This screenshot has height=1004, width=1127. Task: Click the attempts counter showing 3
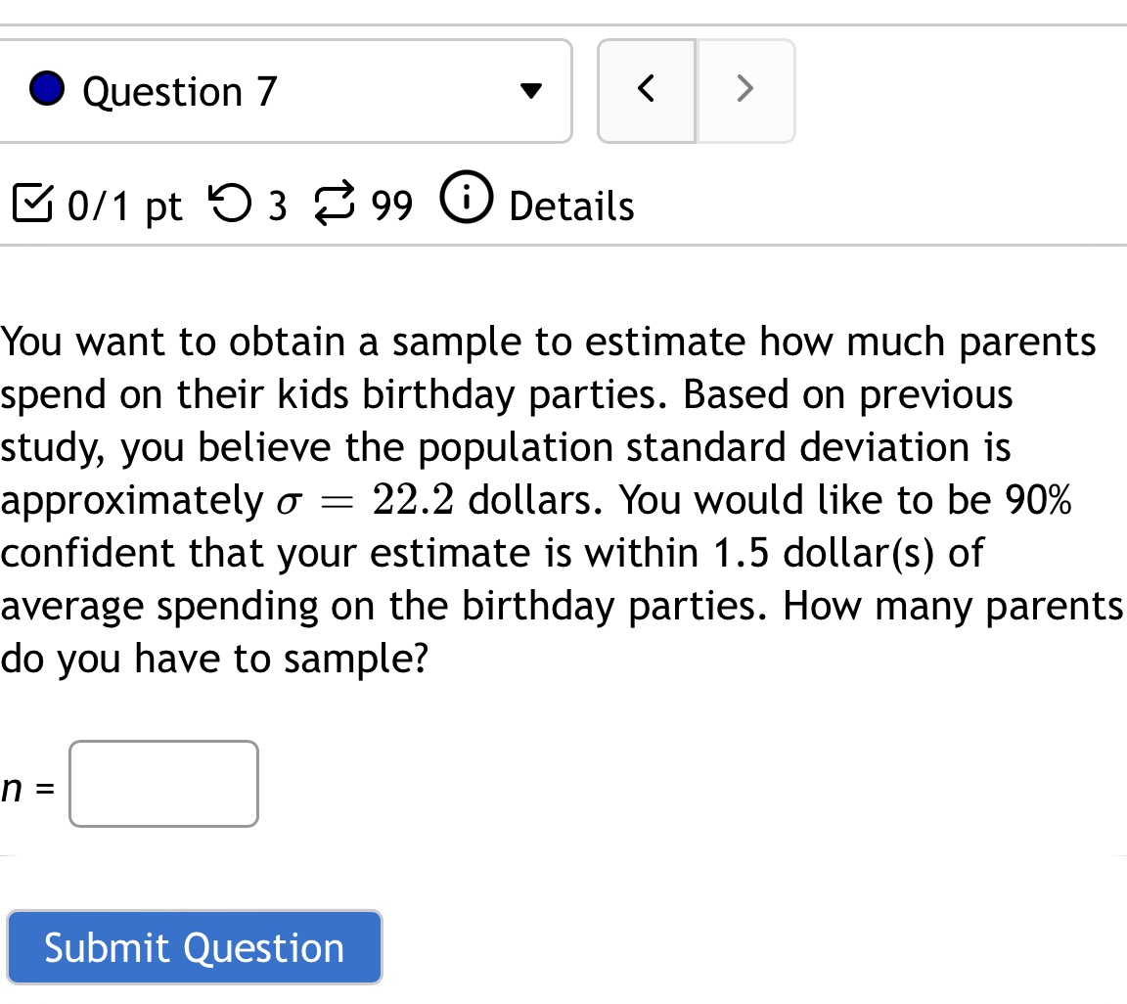point(279,205)
